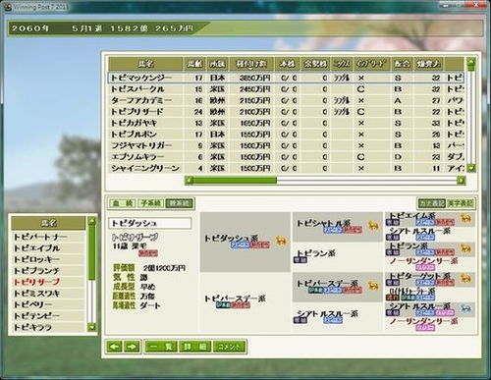This screenshot has width=491, height=380.
Task: Switch to the 血統 tab
Action: 123,203
